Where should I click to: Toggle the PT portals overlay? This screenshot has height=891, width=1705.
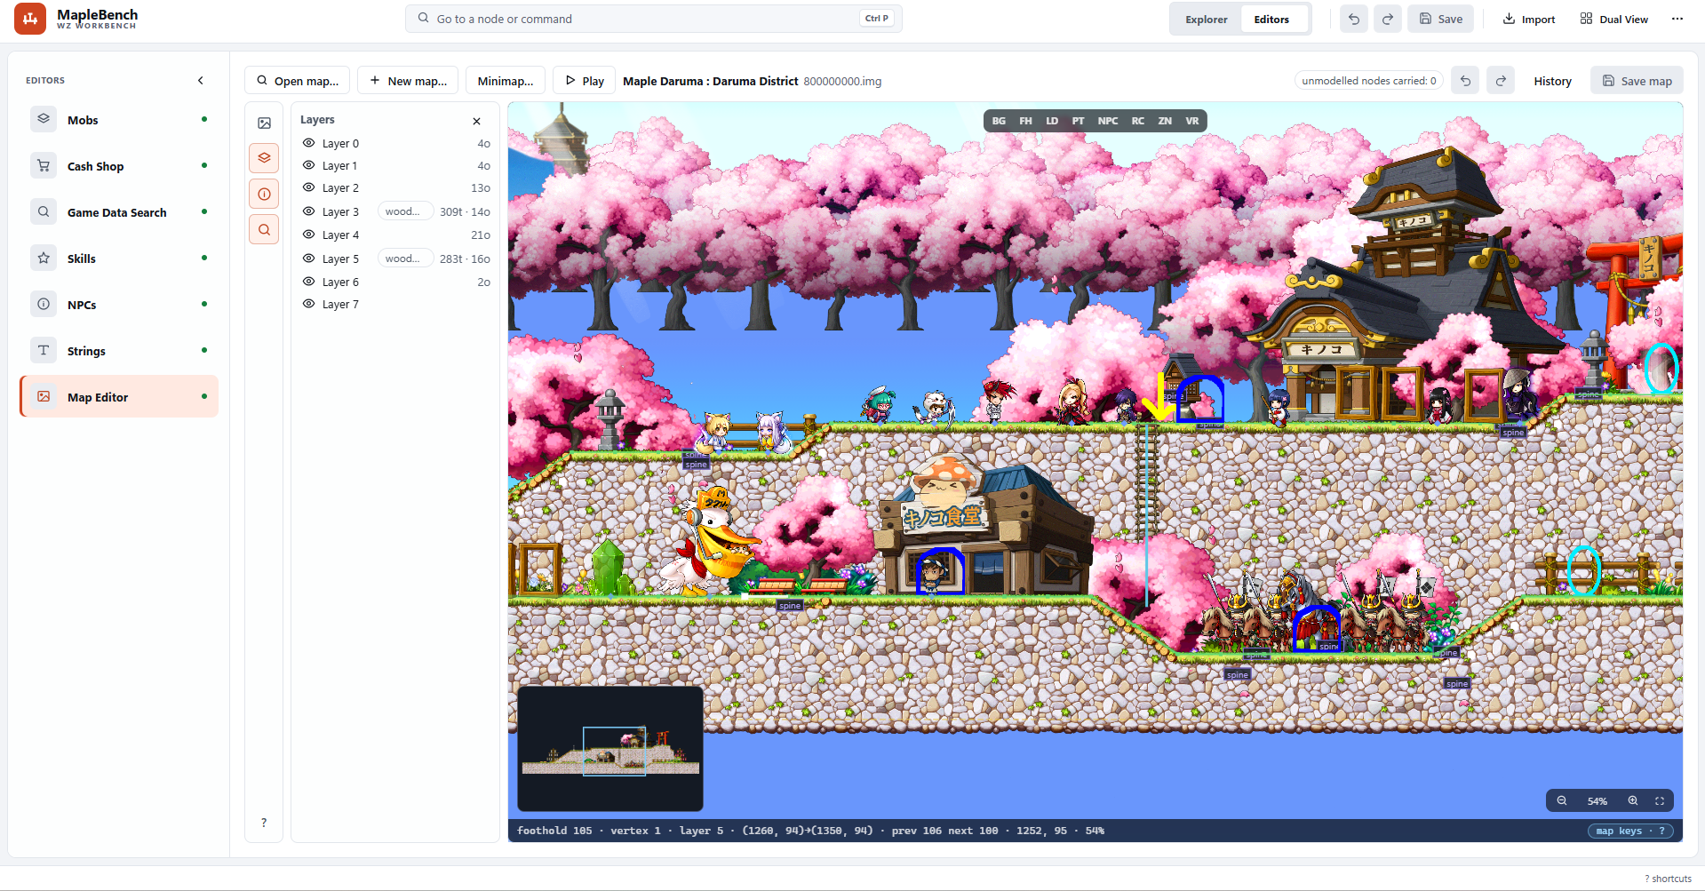pos(1078,121)
